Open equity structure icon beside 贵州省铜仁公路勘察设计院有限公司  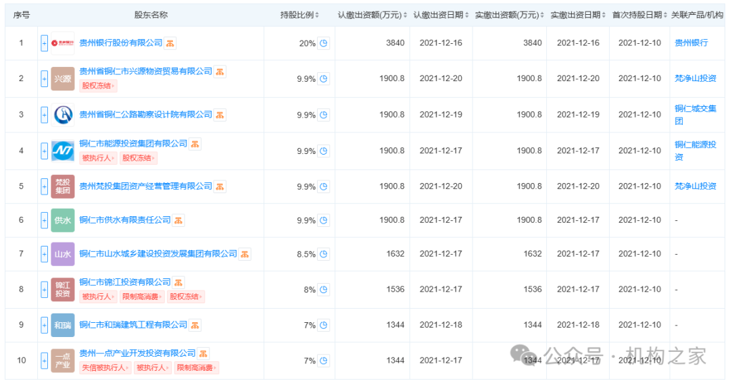coord(220,115)
